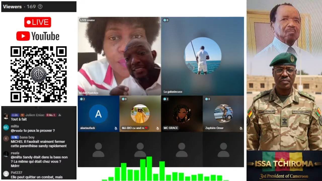This screenshot has width=322, height=181.
Task: Open Zephirin Omer's round profile picture
Action: click(x=223, y=114)
